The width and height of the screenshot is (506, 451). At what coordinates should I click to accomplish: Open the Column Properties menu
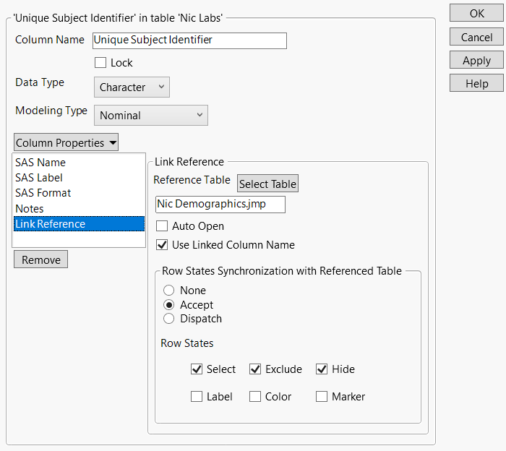click(x=66, y=142)
